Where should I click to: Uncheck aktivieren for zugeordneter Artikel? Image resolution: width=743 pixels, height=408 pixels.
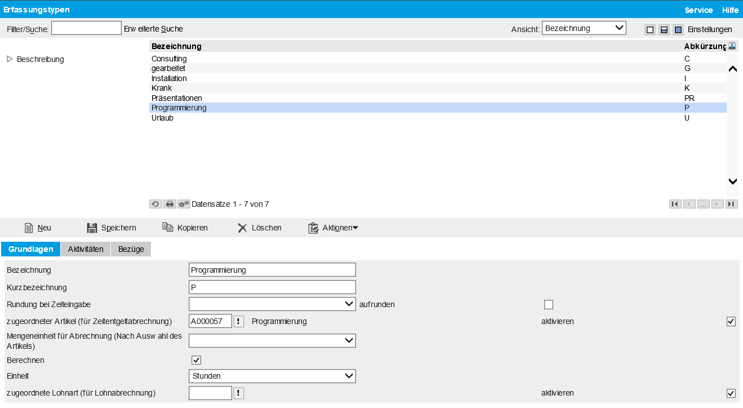click(x=731, y=321)
